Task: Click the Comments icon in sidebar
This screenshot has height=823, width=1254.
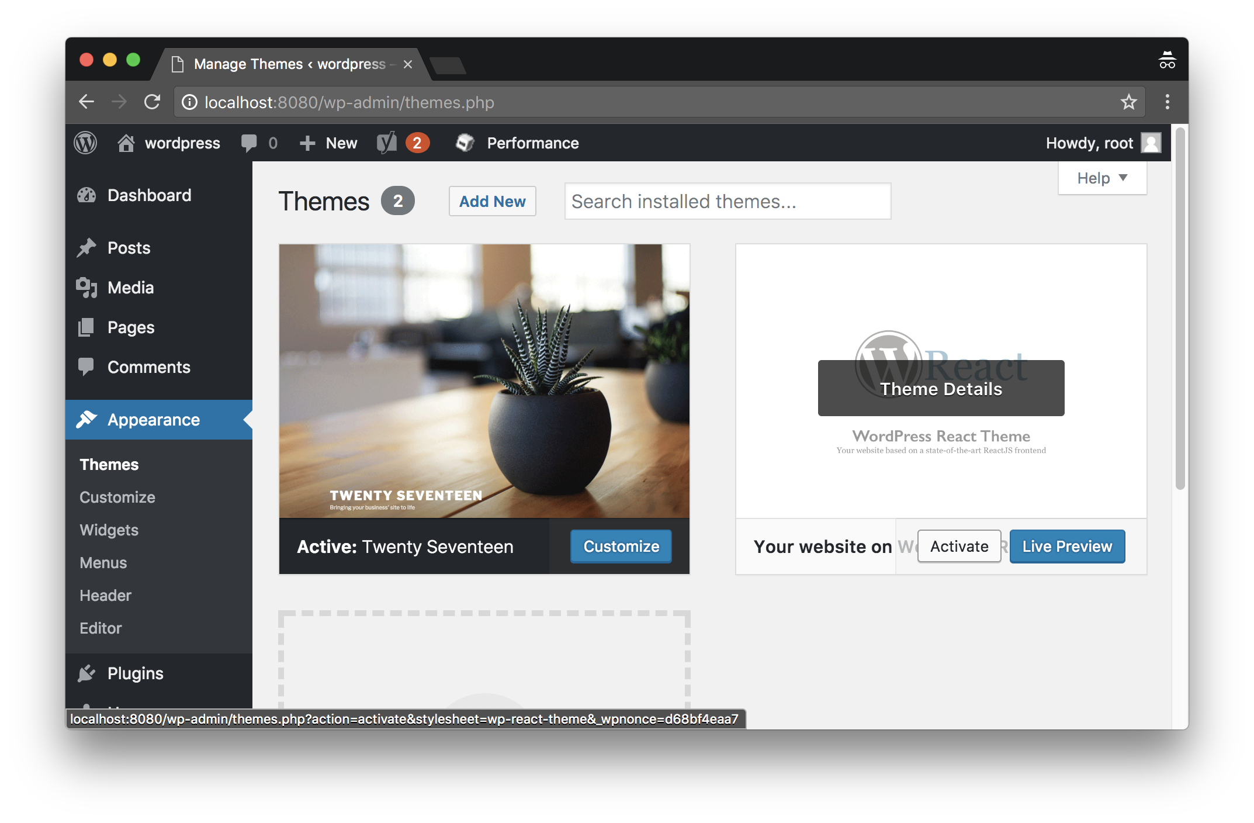Action: pos(87,365)
